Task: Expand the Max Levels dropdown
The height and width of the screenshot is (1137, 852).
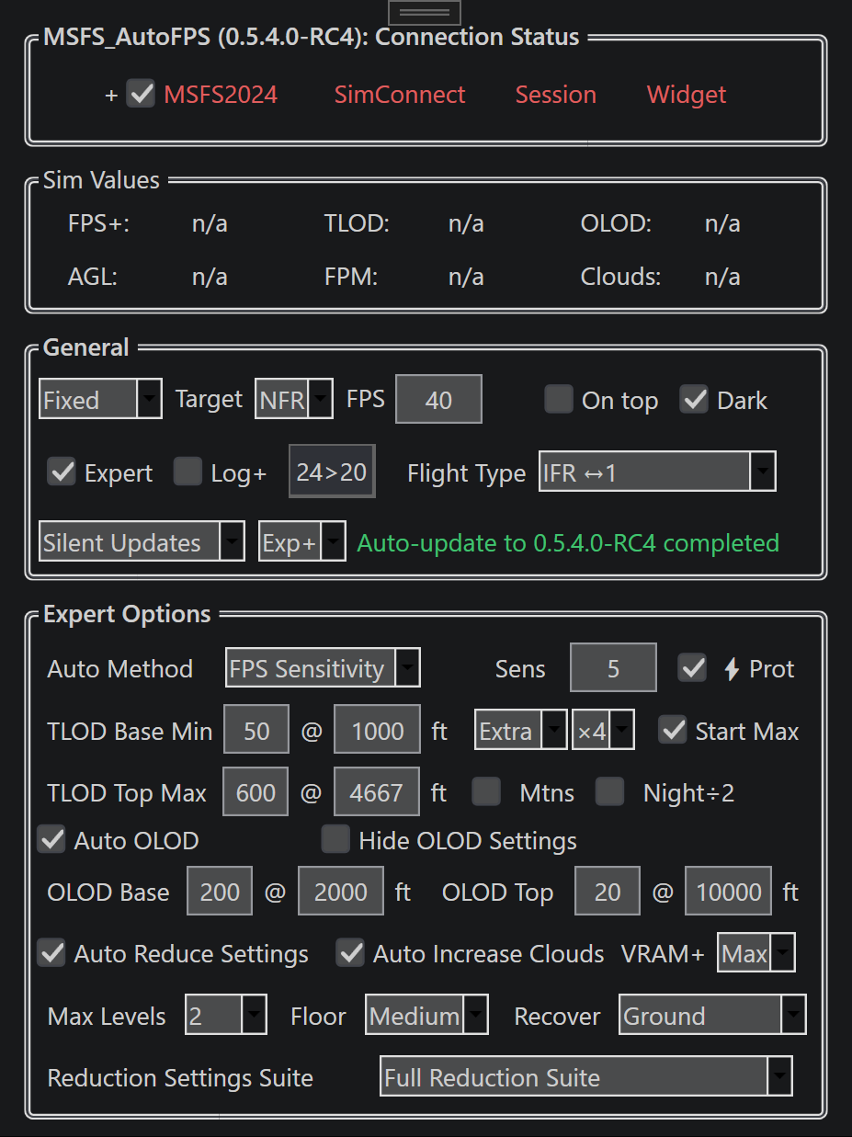Action: [226, 1016]
